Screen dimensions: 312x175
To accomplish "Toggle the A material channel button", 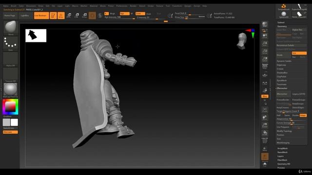I will coord(106,14).
